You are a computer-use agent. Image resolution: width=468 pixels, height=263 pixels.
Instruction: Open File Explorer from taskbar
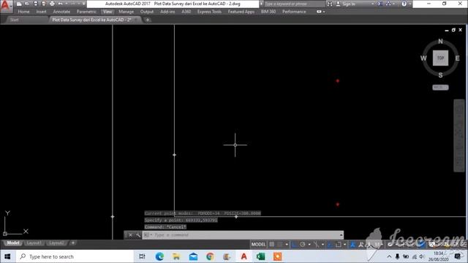(x=176, y=256)
